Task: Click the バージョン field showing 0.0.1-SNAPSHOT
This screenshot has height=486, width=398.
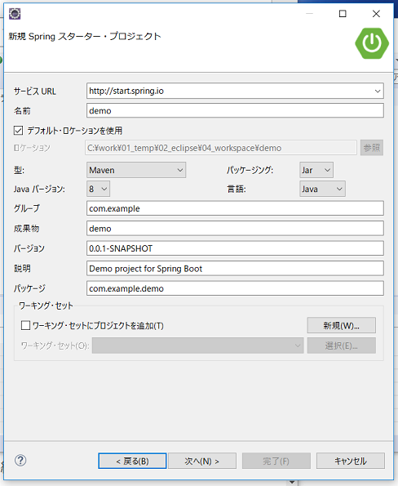Action: [x=235, y=248]
